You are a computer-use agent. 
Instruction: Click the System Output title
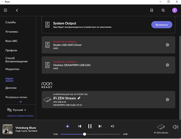coord(65,23)
